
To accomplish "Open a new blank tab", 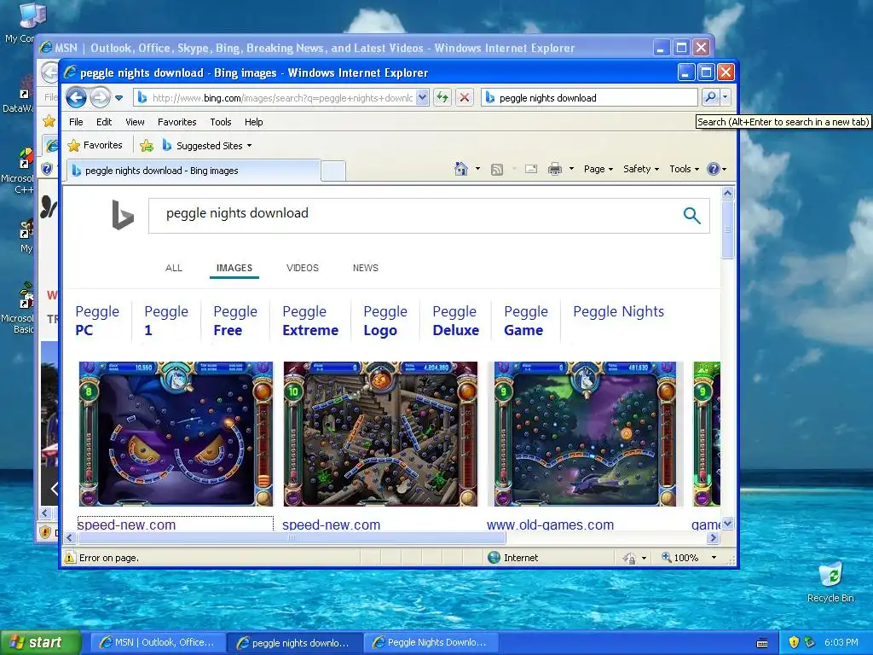I will [x=333, y=171].
